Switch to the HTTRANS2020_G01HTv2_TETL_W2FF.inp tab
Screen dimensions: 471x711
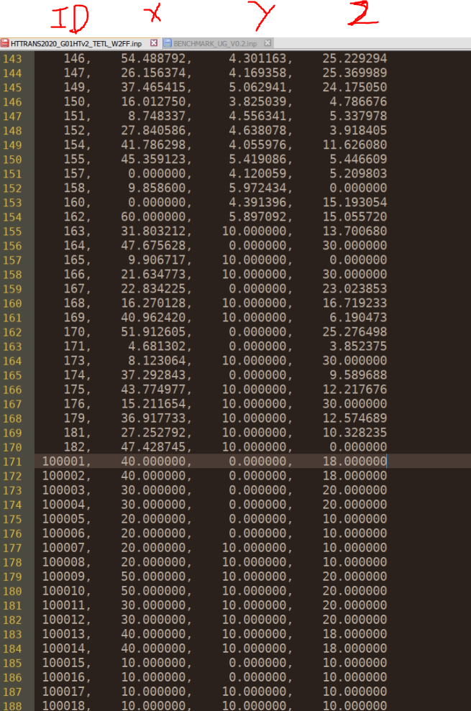(x=76, y=44)
